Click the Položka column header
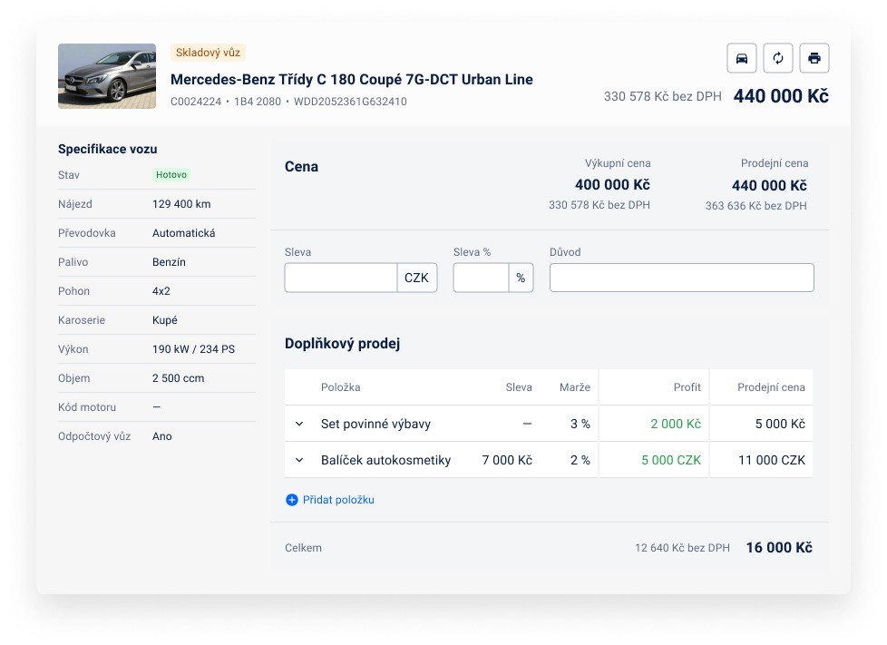Viewport: 887px width, 645px height. 340,387
